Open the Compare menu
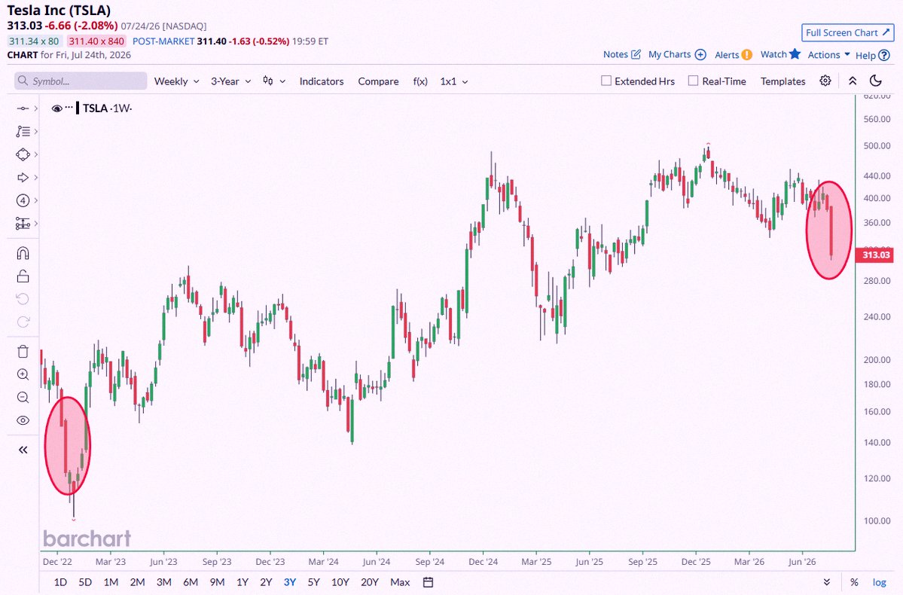The image size is (903, 595). point(378,81)
